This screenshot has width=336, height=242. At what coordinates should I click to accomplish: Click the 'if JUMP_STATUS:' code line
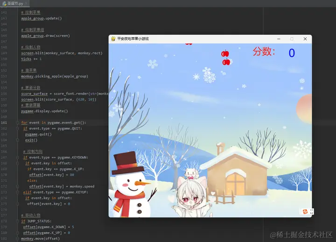tap(36, 221)
